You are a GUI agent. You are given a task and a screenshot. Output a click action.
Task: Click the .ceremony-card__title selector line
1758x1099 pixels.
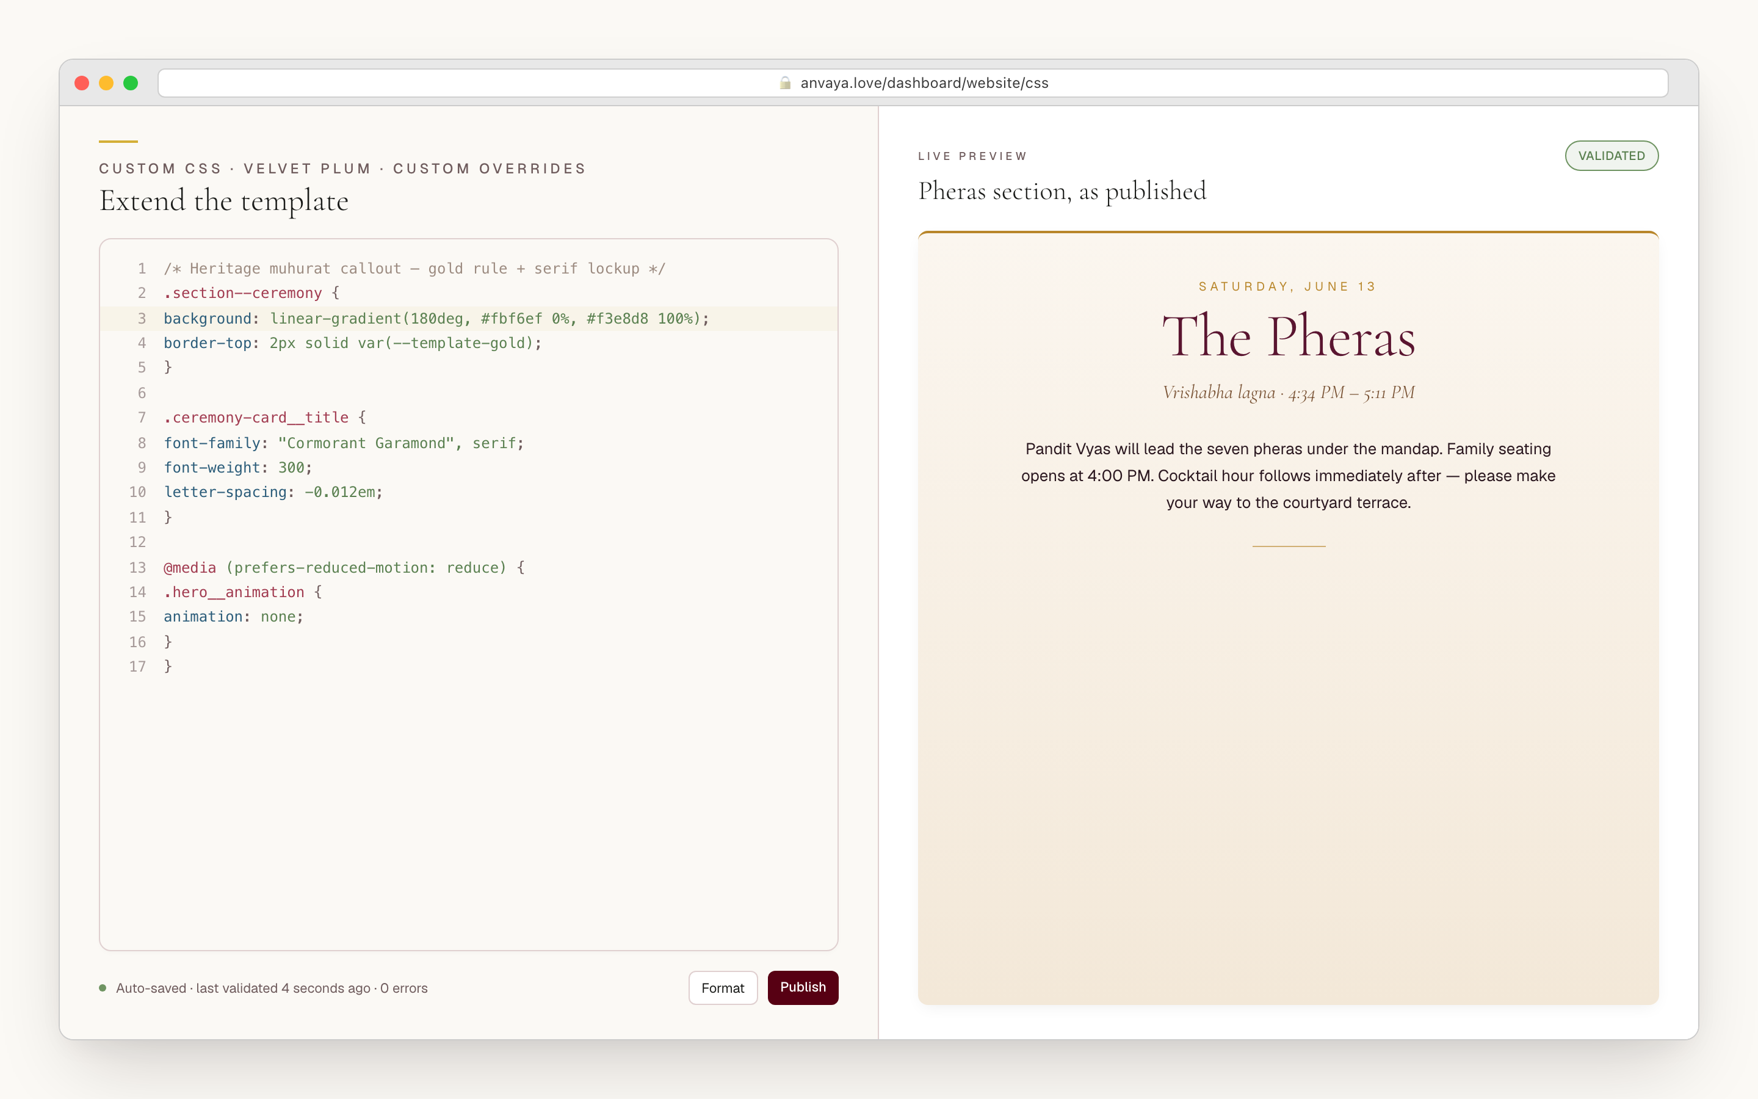coord(264,417)
